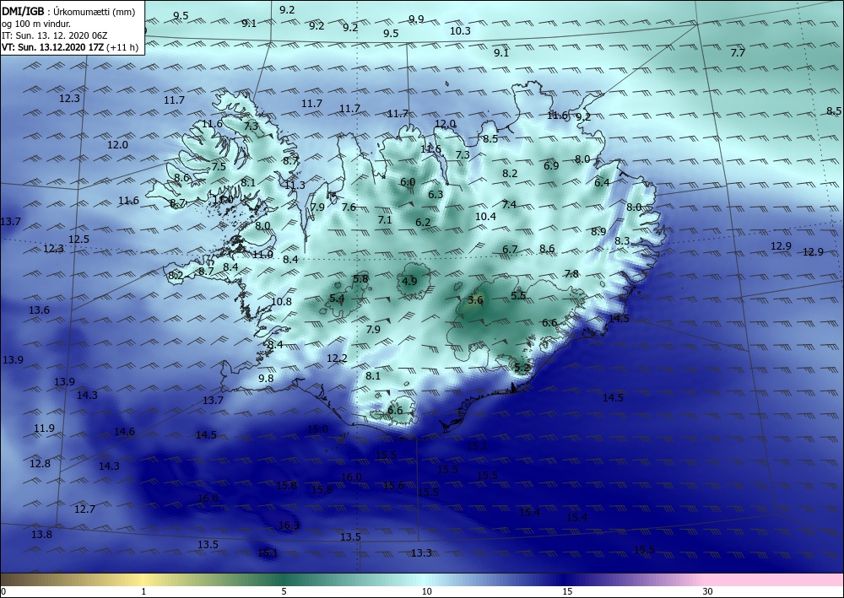Click the 7.5 value in the Westfjords

pyautogui.click(x=219, y=167)
